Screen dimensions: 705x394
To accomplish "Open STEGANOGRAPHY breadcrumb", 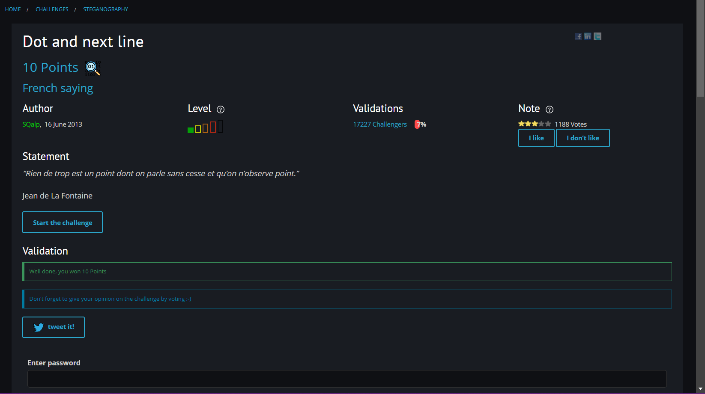I will pos(105,9).
